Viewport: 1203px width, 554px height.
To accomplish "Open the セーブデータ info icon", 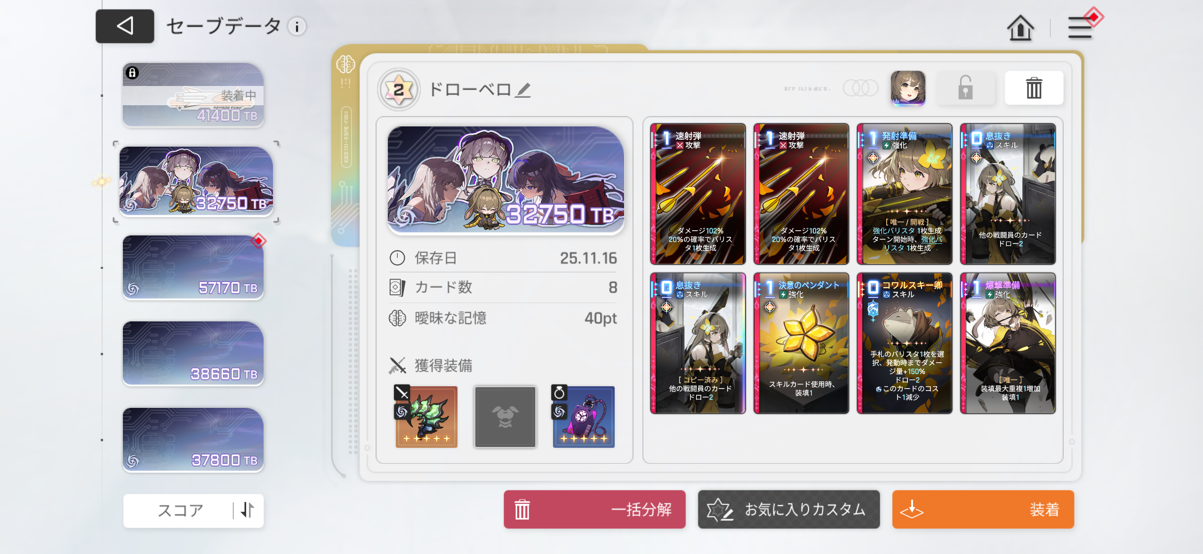I will 297,27.
